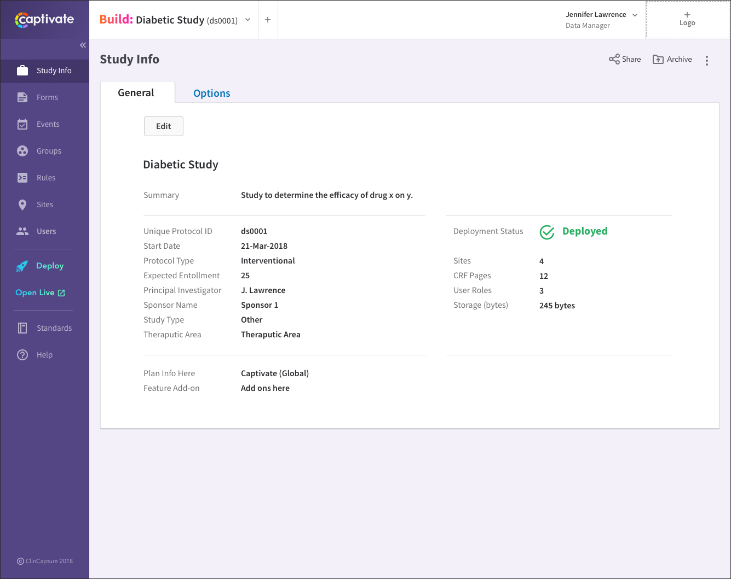Open Rules via its sidebar icon

(x=22, y=178)
